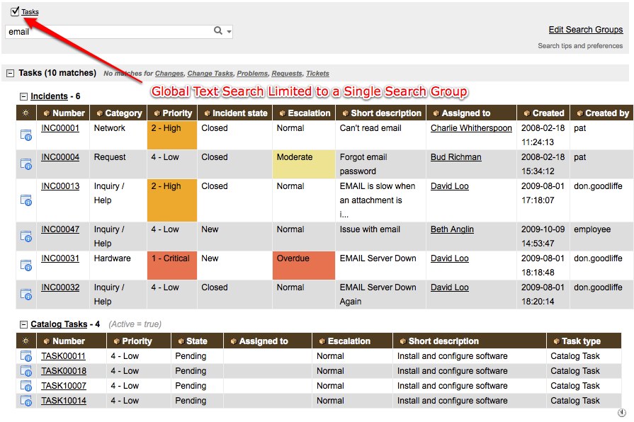This screenshot has width=634, height=422.
Task: Collapse the Incidents group
Action: pos(23,96)
